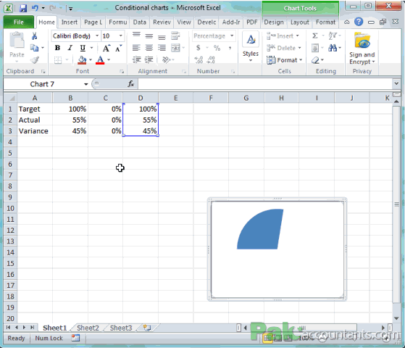
Task: Toggle Italic formatting
Action: point(70,48)
